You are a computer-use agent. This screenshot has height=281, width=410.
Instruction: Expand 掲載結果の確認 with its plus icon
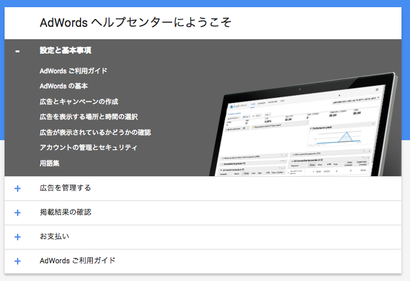point(18,213)
